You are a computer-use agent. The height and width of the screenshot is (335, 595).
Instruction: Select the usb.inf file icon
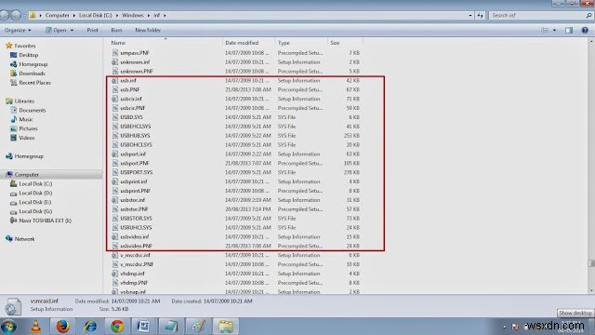114,81
